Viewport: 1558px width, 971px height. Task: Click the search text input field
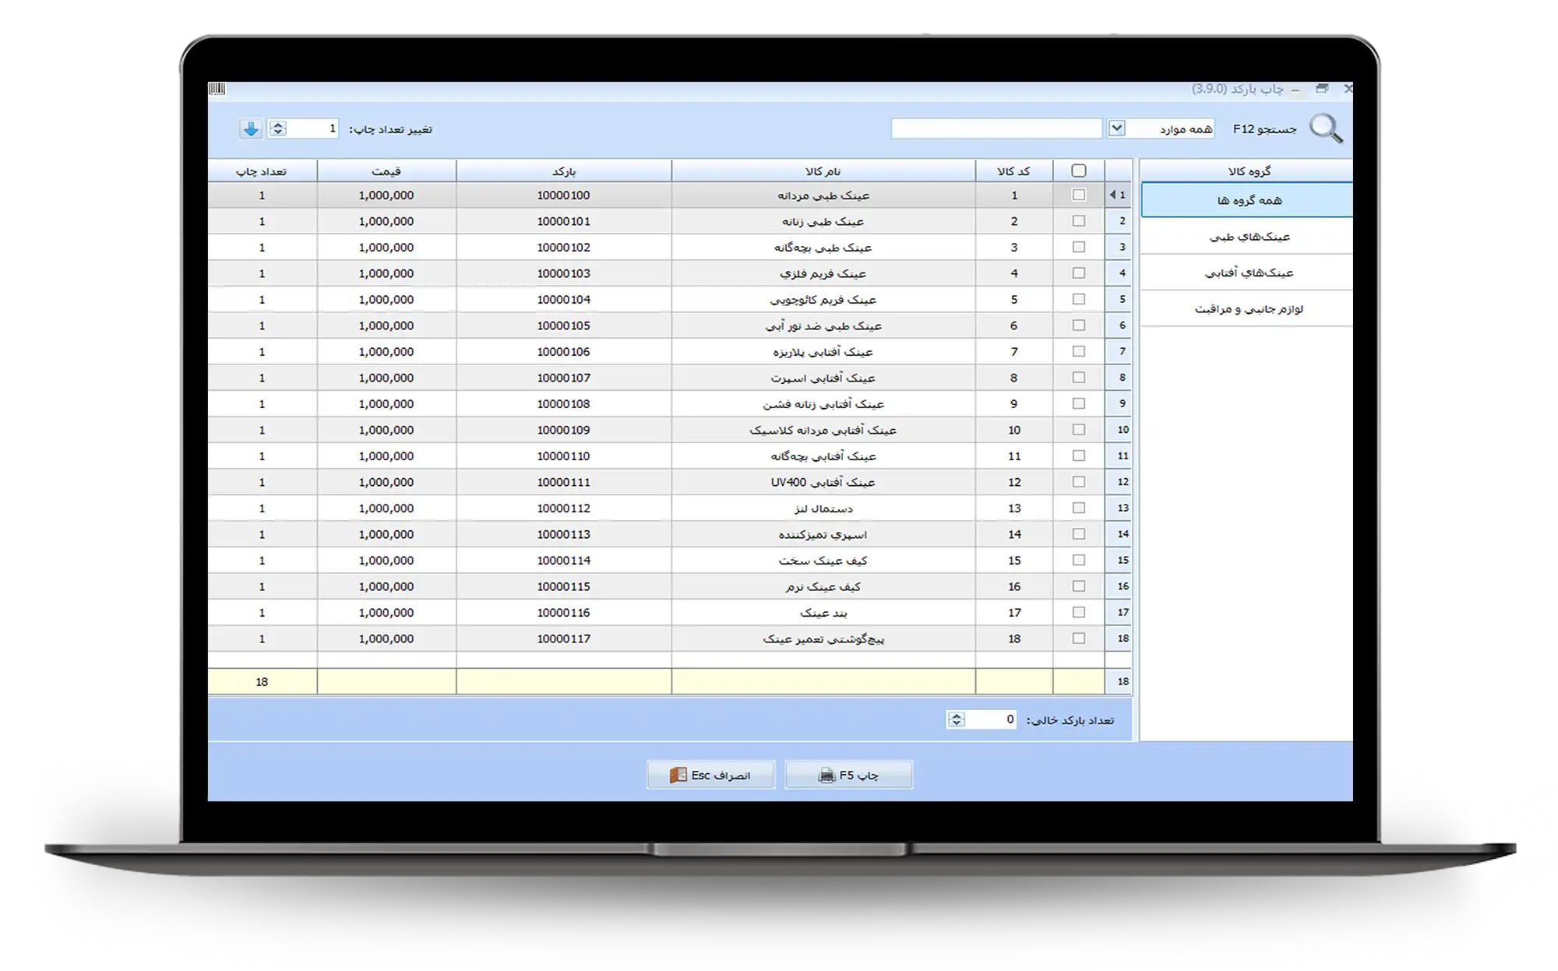[x=996, y=128]
